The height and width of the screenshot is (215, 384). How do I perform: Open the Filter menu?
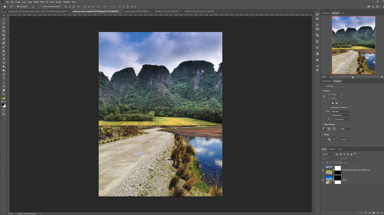pos(42,2)
